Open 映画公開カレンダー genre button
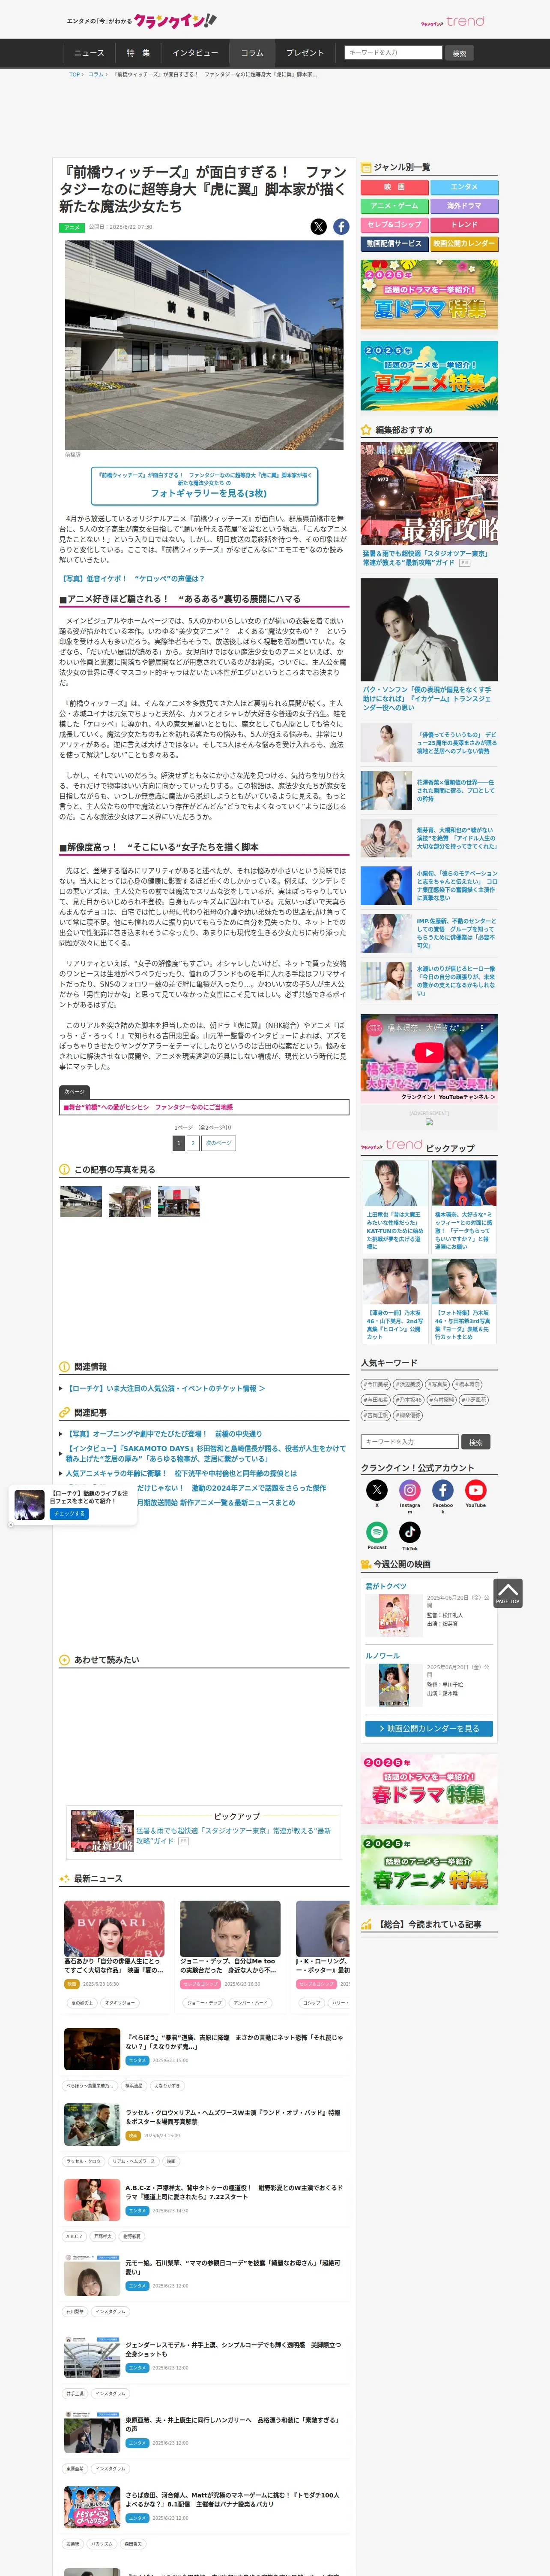 point(464,244)
